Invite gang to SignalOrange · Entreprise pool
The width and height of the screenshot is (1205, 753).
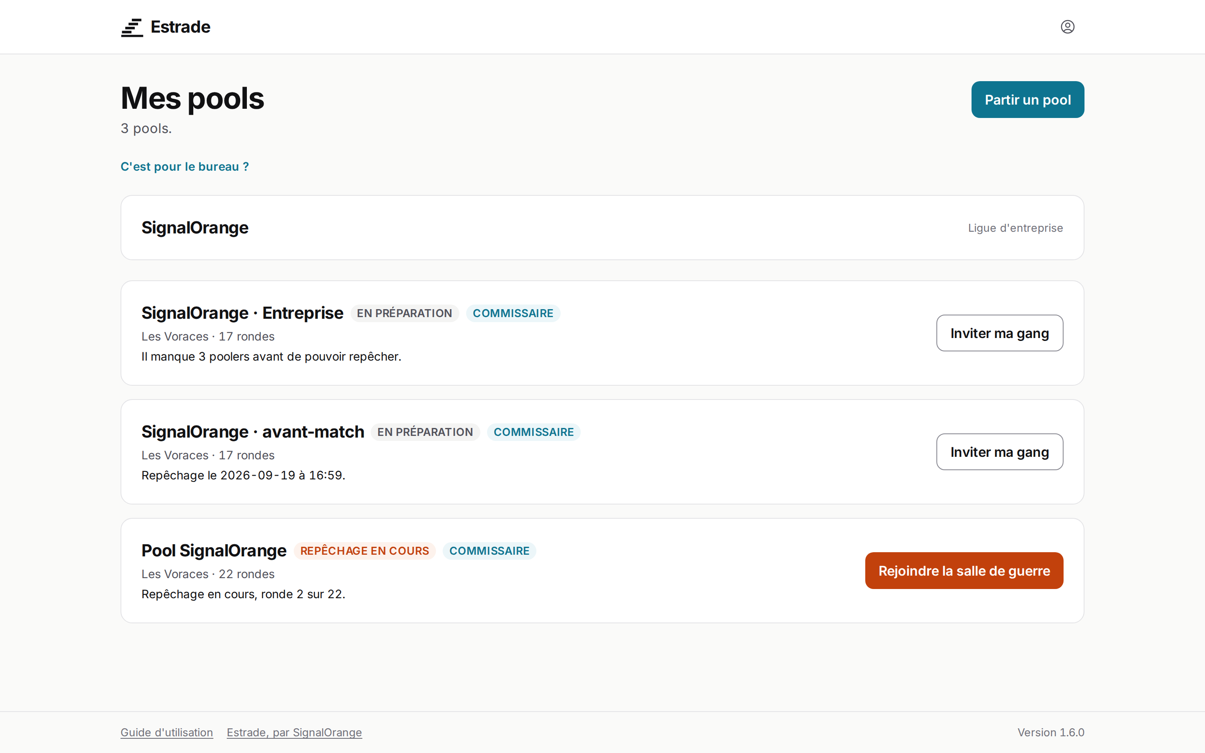999,333
